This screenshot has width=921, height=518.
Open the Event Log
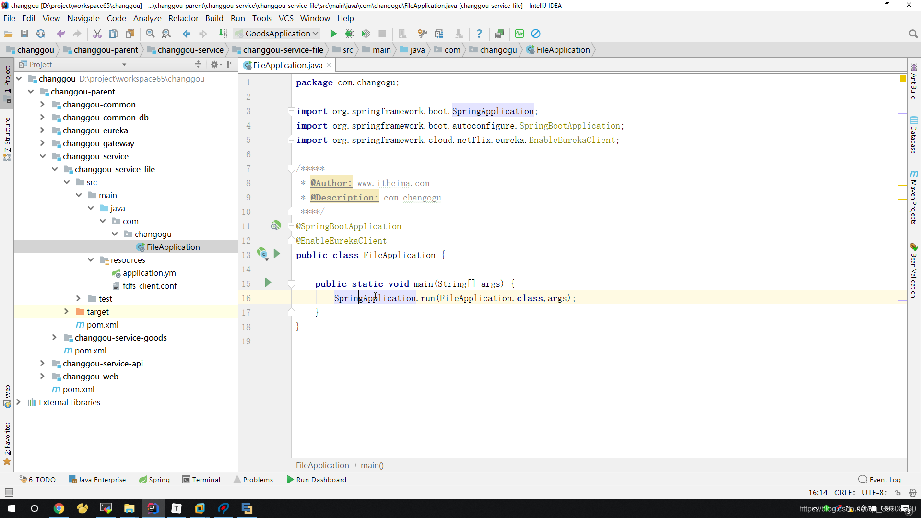click(880, 480)
